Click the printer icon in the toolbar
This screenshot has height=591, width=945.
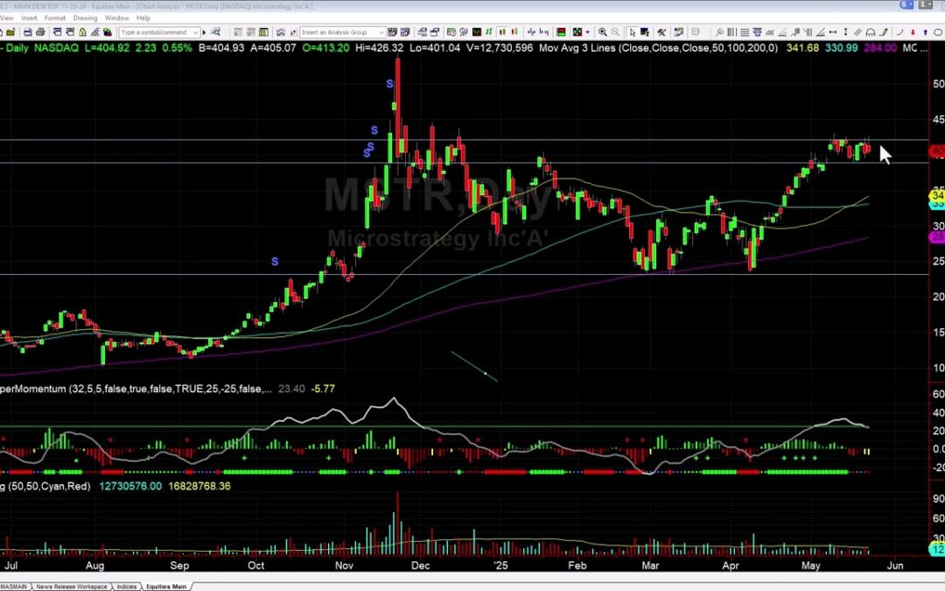(x=39, y=32)
